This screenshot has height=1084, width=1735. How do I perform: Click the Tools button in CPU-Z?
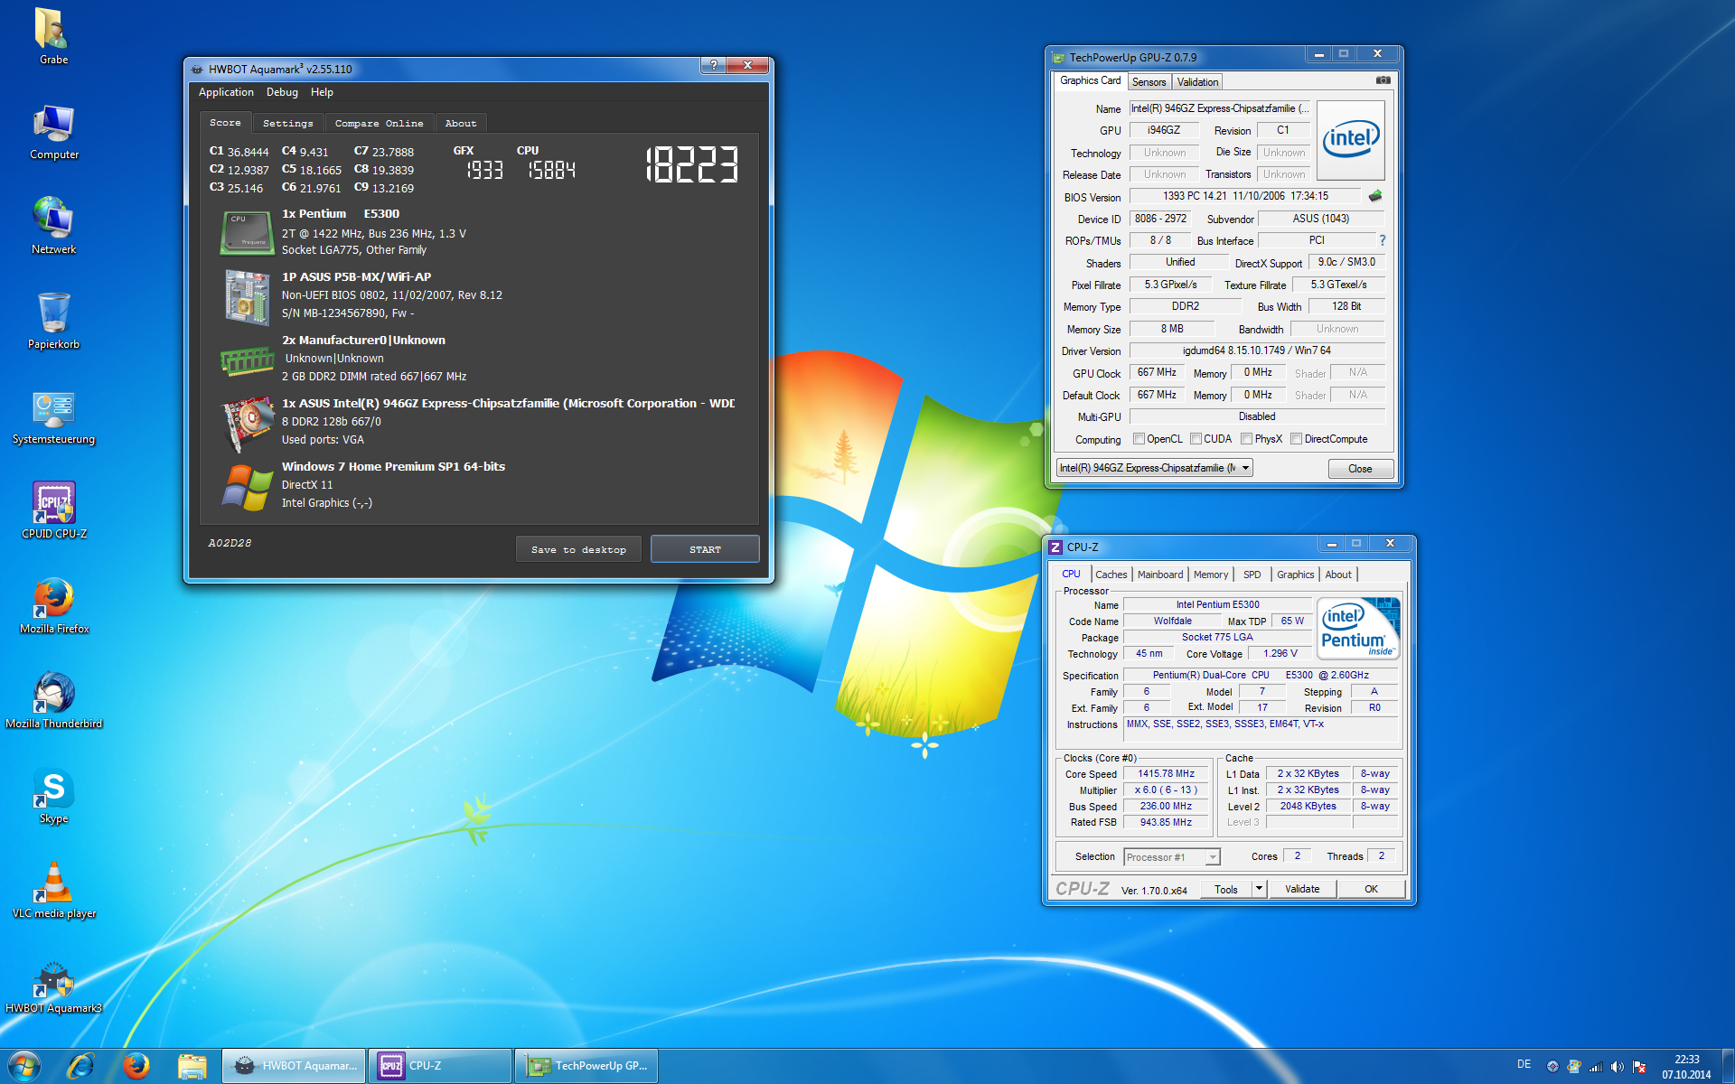[1226, 889]
